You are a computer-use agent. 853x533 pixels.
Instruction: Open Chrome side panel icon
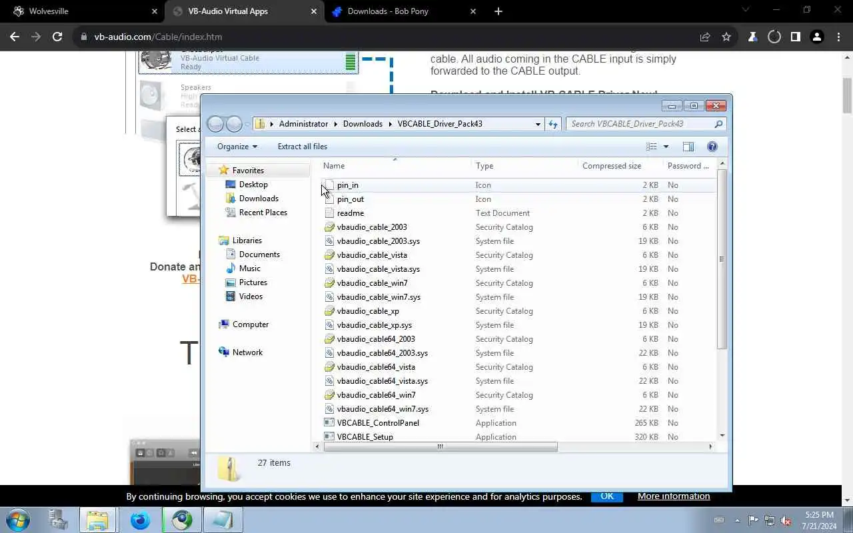click(x=795, y=37)
